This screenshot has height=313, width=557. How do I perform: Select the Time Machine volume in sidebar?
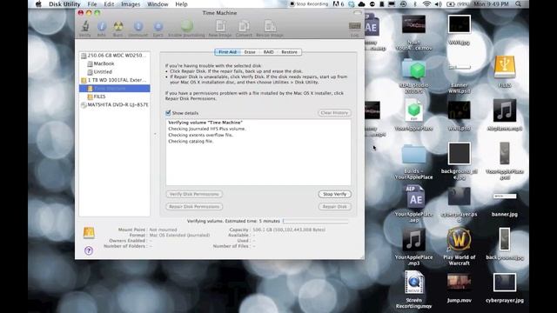point(114,89)
